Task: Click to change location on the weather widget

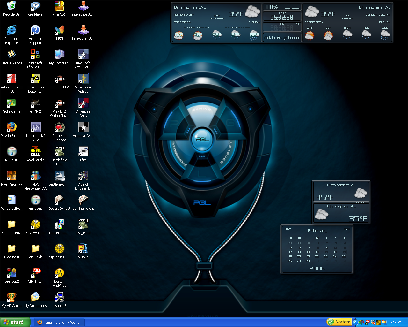Action: (282, 37)
